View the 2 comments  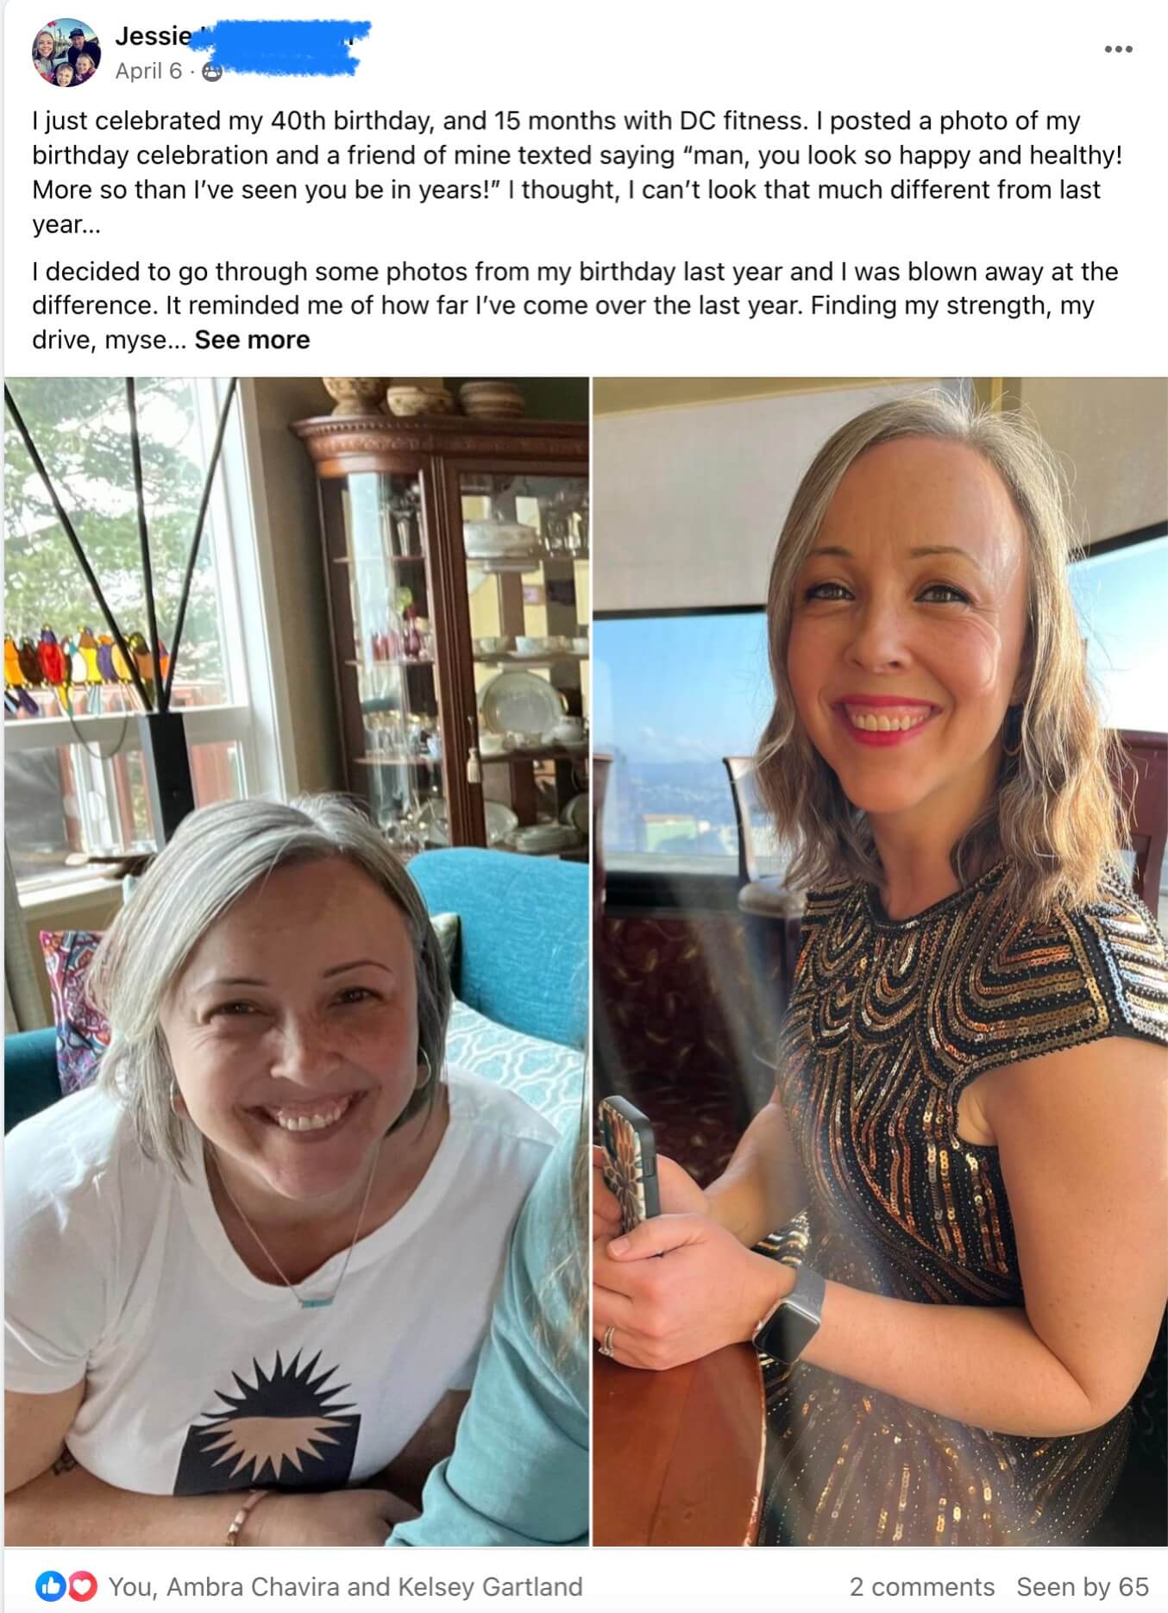921,1586
